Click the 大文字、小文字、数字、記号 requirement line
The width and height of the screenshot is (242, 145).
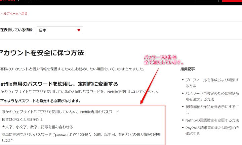click(37, 127)
